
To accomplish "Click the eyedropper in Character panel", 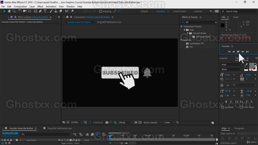I will 246,65.
